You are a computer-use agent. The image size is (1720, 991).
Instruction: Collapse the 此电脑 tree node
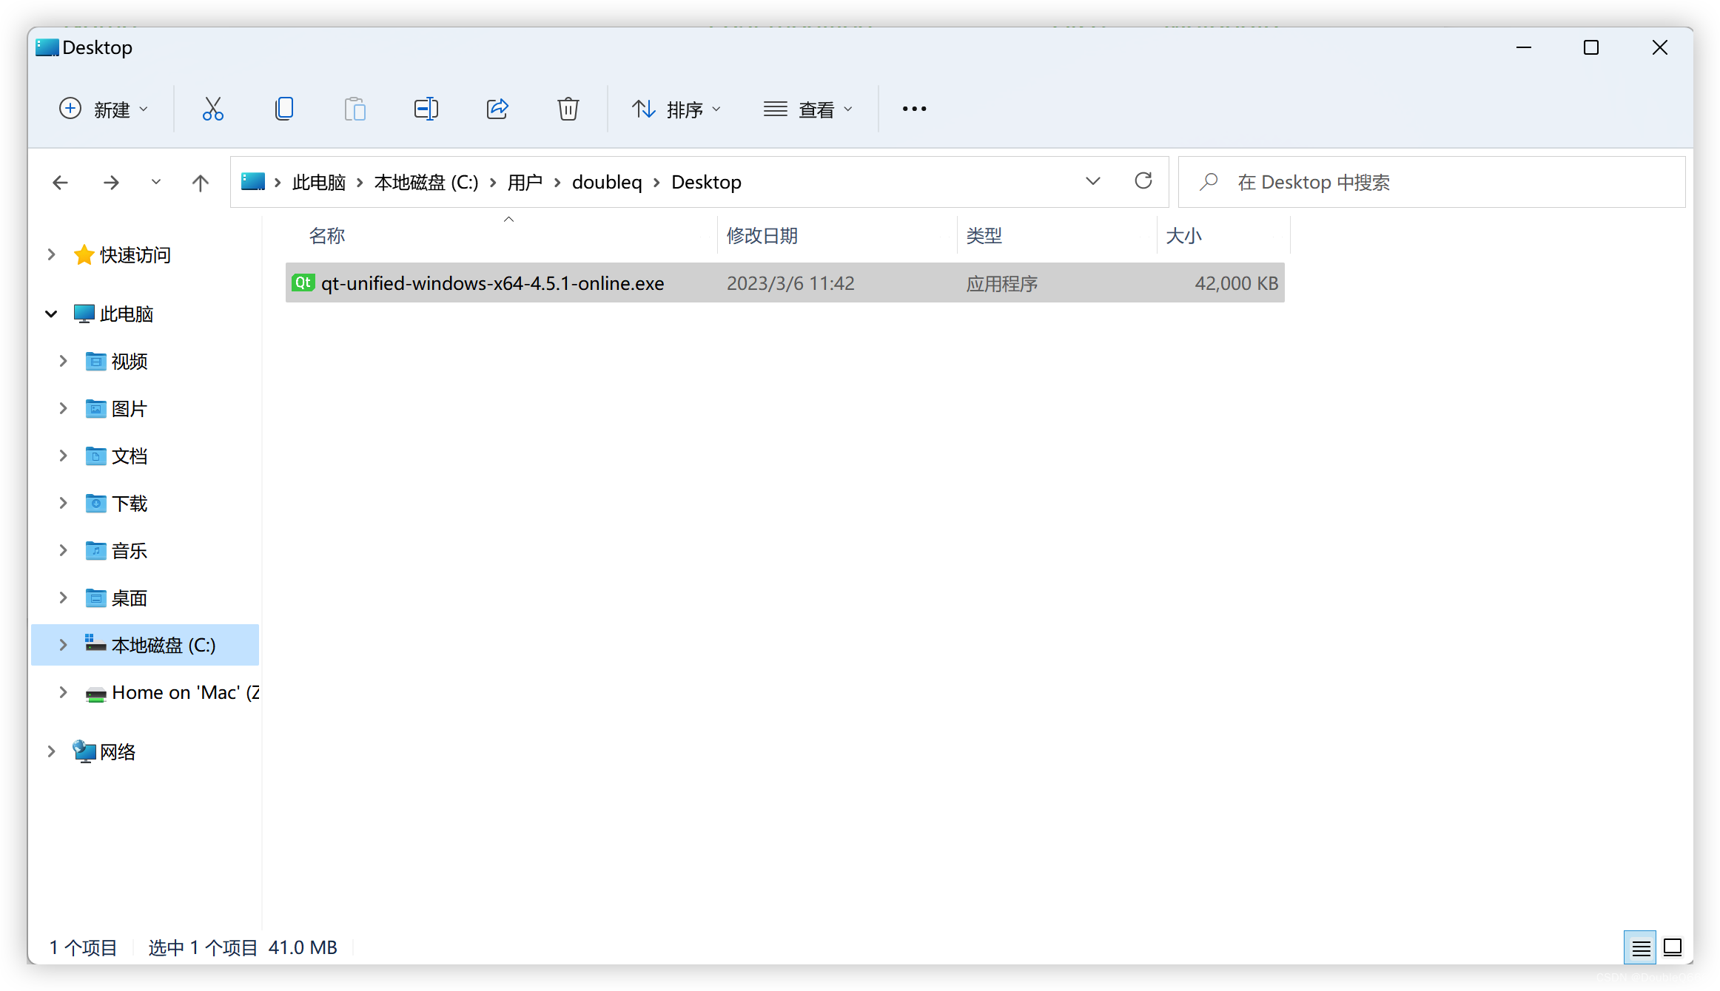51,314
